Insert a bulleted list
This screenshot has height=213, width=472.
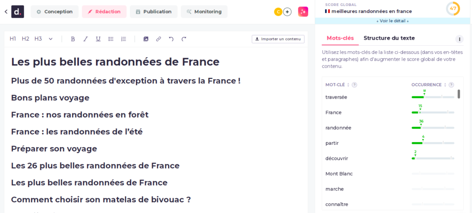111,39
